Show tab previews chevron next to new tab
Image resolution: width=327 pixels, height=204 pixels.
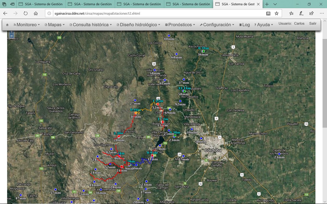pos(275,4)
